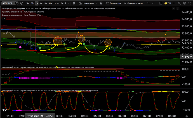Select the 1ч timeframe

[x=54, y=4]
